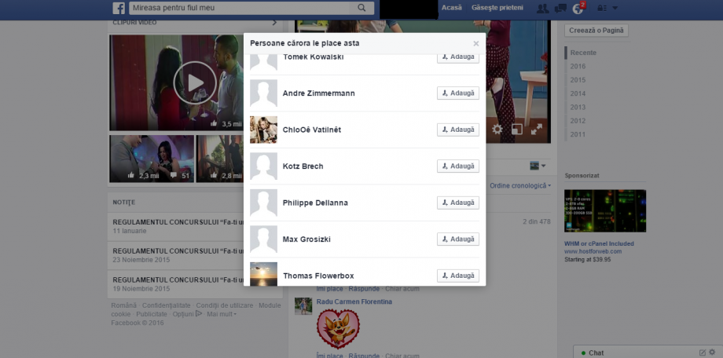This screenshot has height=358, width=723.
Task: Jump to 2012 in timeline
Action: click(578, 121)
